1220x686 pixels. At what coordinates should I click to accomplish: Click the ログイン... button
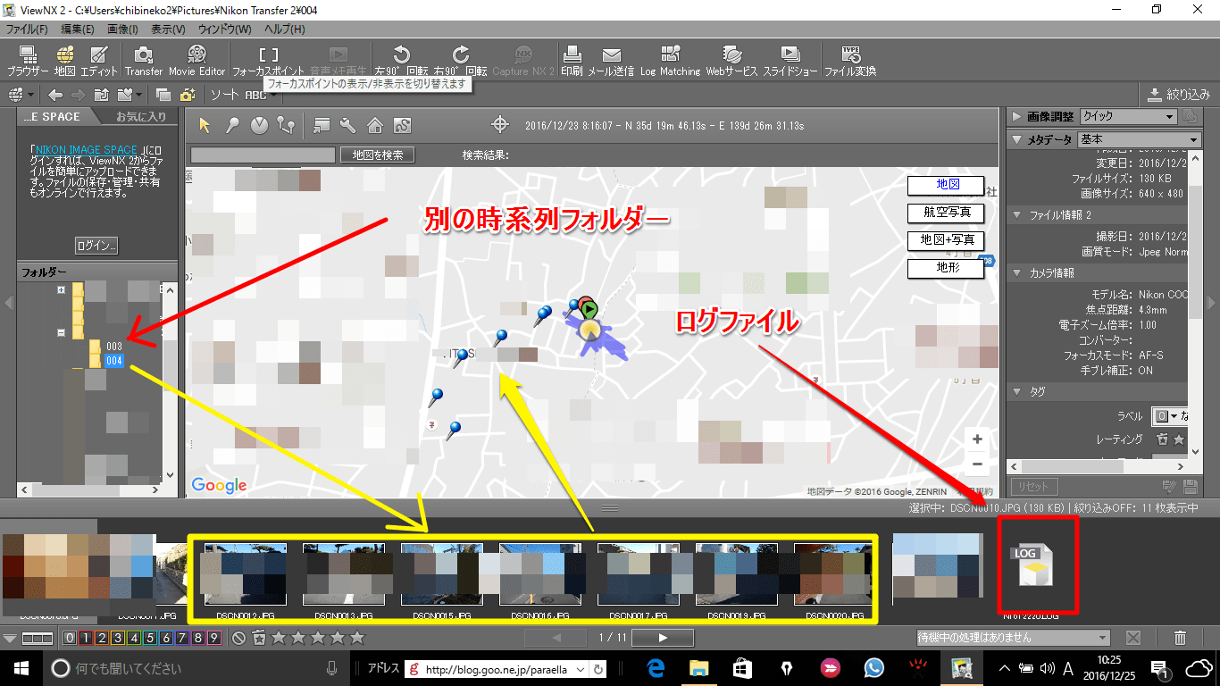point(96,246)
